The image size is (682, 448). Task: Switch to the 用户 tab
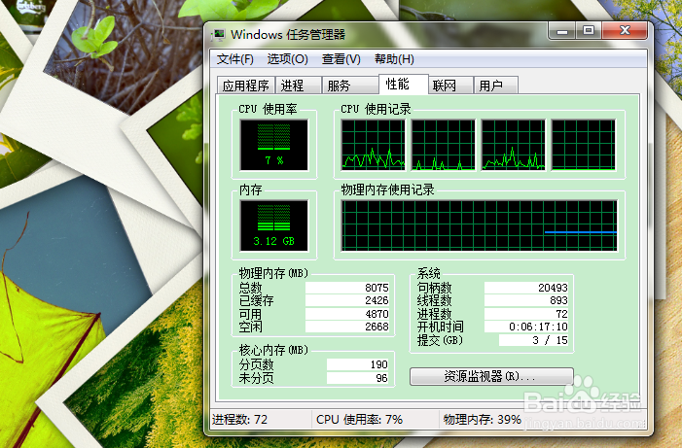tap(496, 86)
